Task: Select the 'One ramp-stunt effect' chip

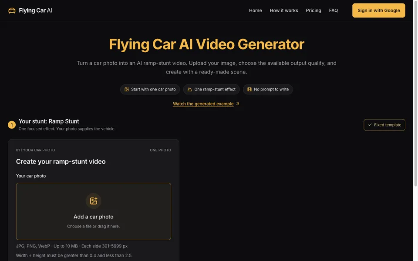Action: click(211, 90)
